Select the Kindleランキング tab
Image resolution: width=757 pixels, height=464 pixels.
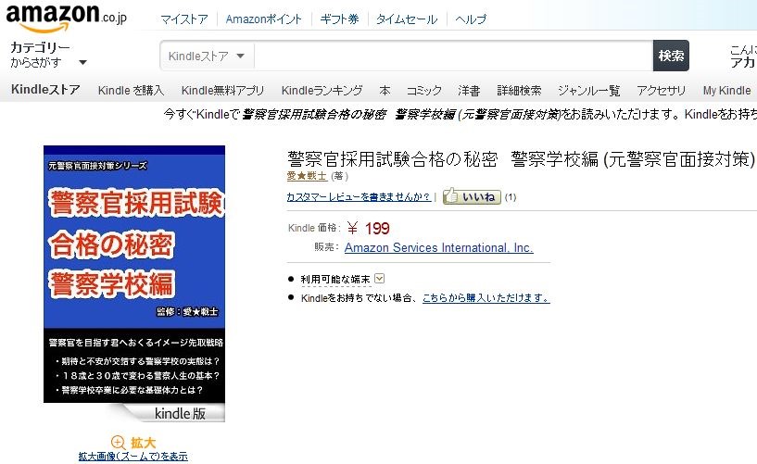[x=322, y=90]
